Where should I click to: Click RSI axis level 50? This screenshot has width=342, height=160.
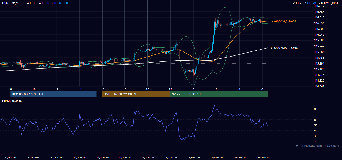[316, 125]
